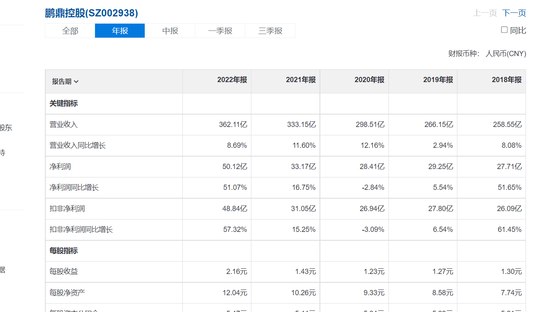This screenshot has height=312, width=548.
Task: Switch to the 中报 tab
Action: click(170, 31)
